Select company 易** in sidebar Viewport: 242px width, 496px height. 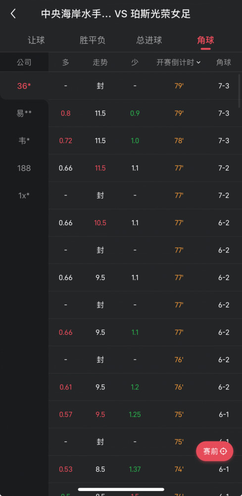point(24,113)
